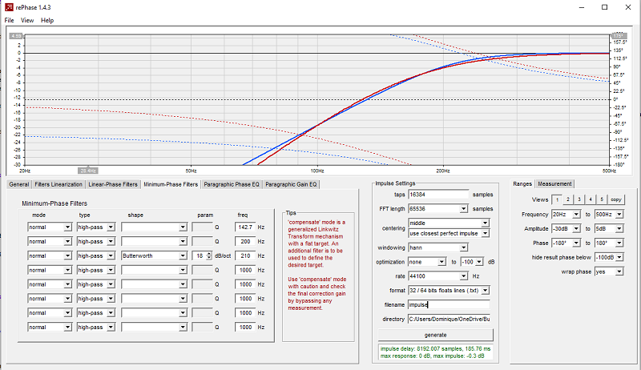Screen dimensions: 641x370
Task: Open the Paragraphic Gain EQ tab
Action: click(x=291, y=184)
